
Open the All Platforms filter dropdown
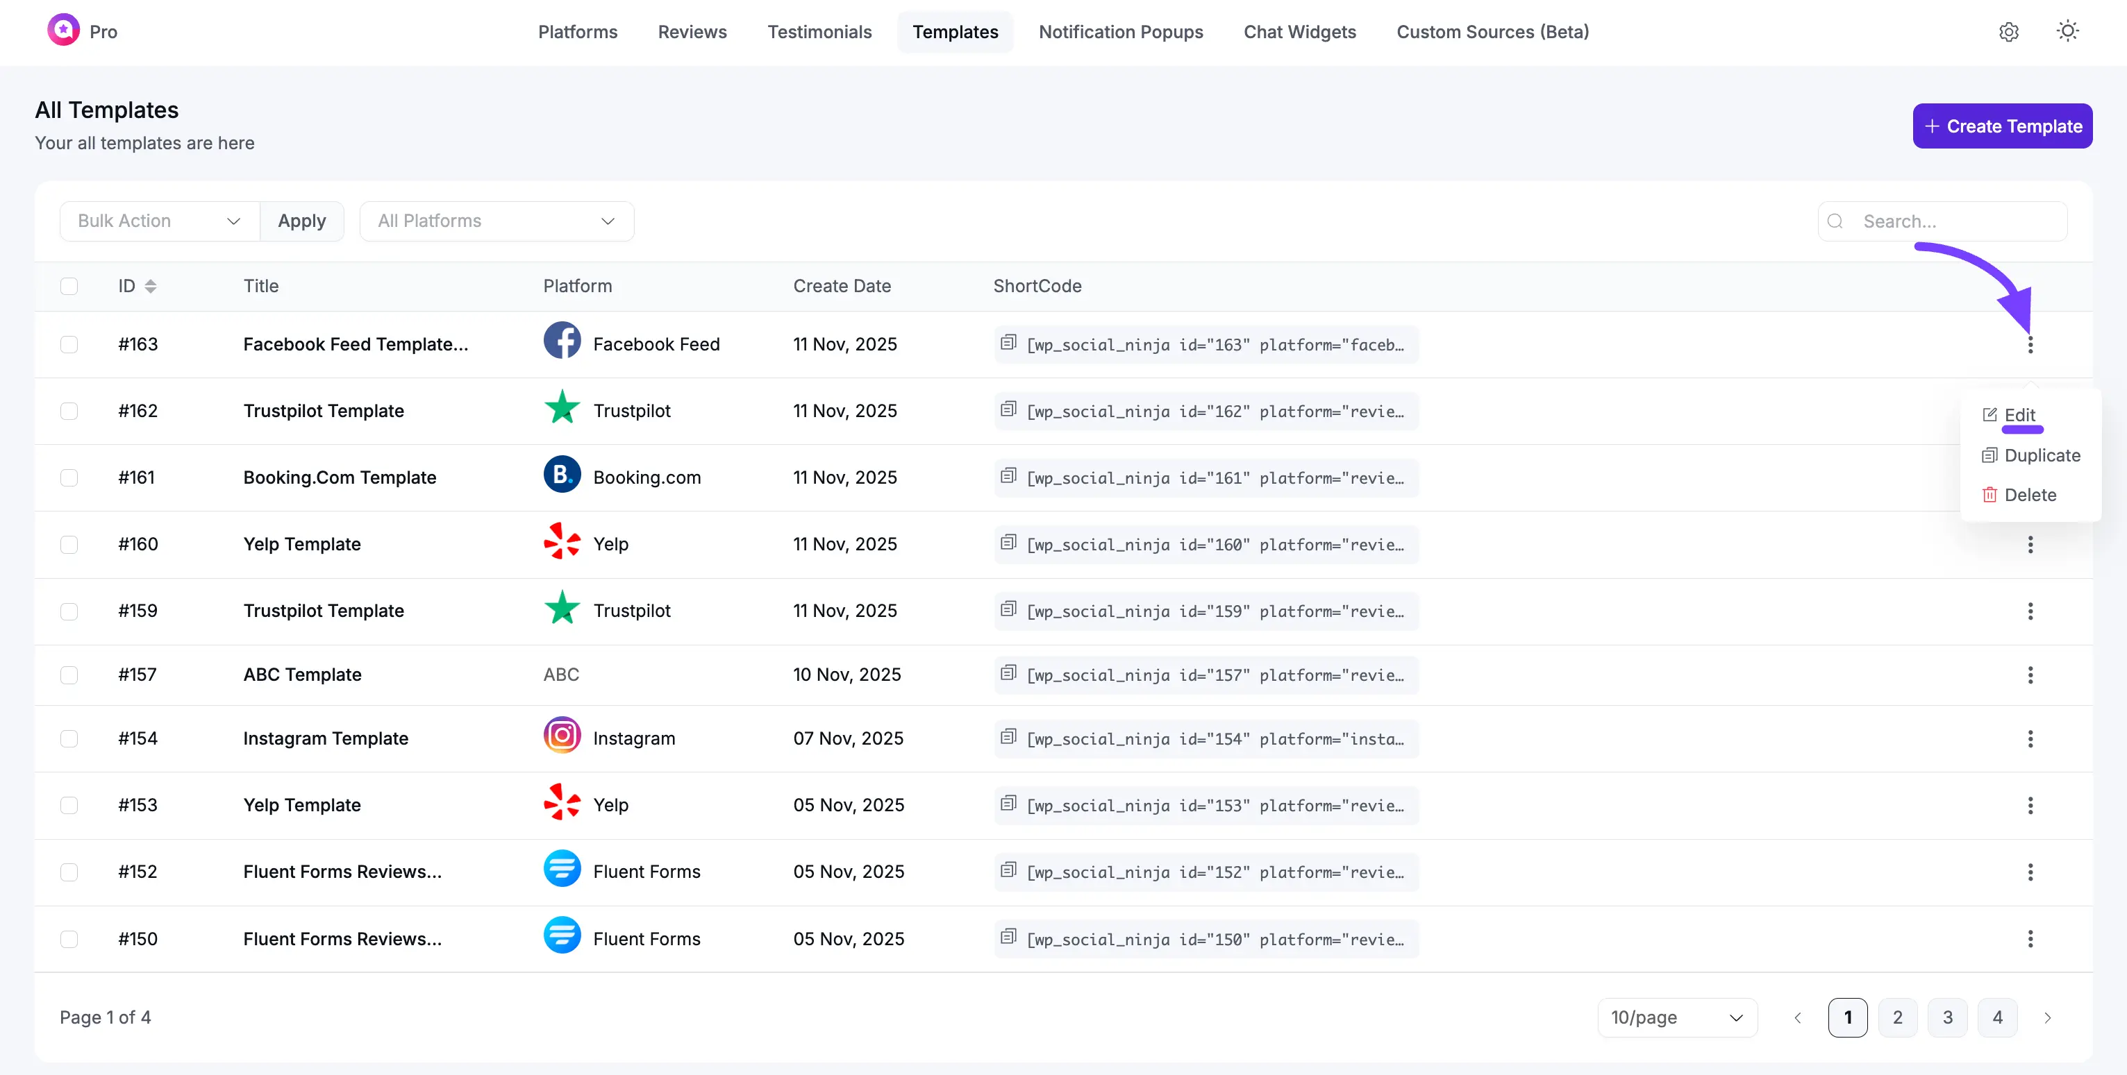click(x=497, y=221)
